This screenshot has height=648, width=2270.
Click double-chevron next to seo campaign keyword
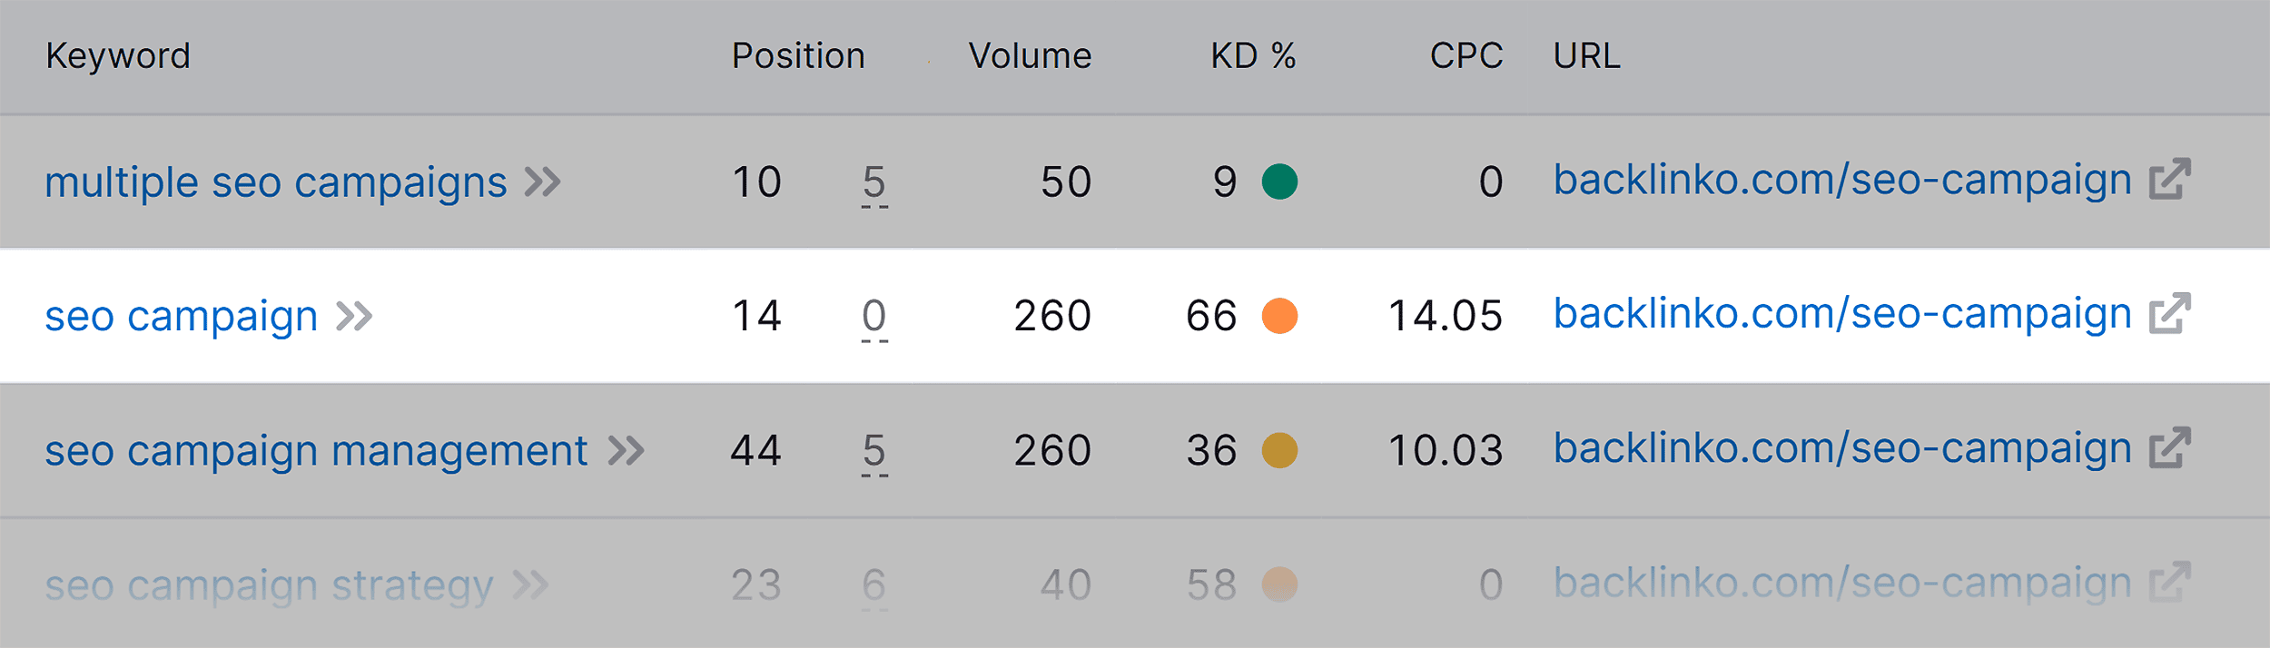pos(354,317)
